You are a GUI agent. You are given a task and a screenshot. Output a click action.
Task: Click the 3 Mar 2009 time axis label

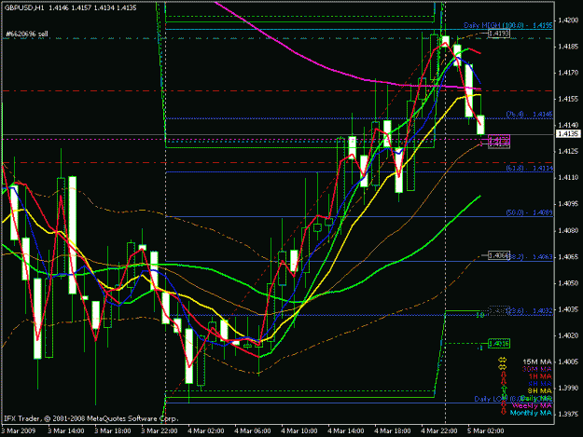[19, 430]
